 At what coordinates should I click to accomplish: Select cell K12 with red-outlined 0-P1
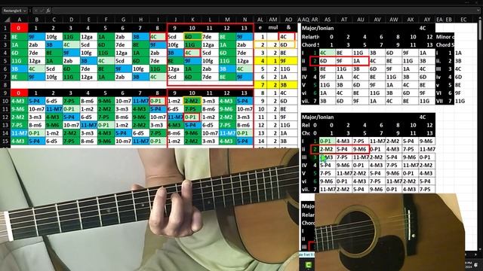[192, 117]
